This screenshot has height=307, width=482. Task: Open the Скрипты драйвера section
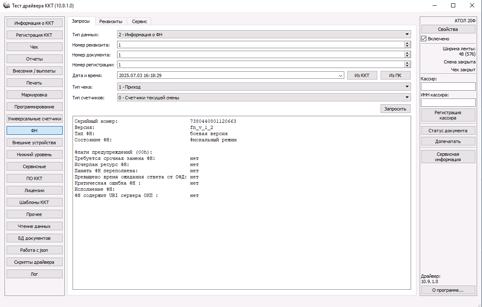point(35,262)
